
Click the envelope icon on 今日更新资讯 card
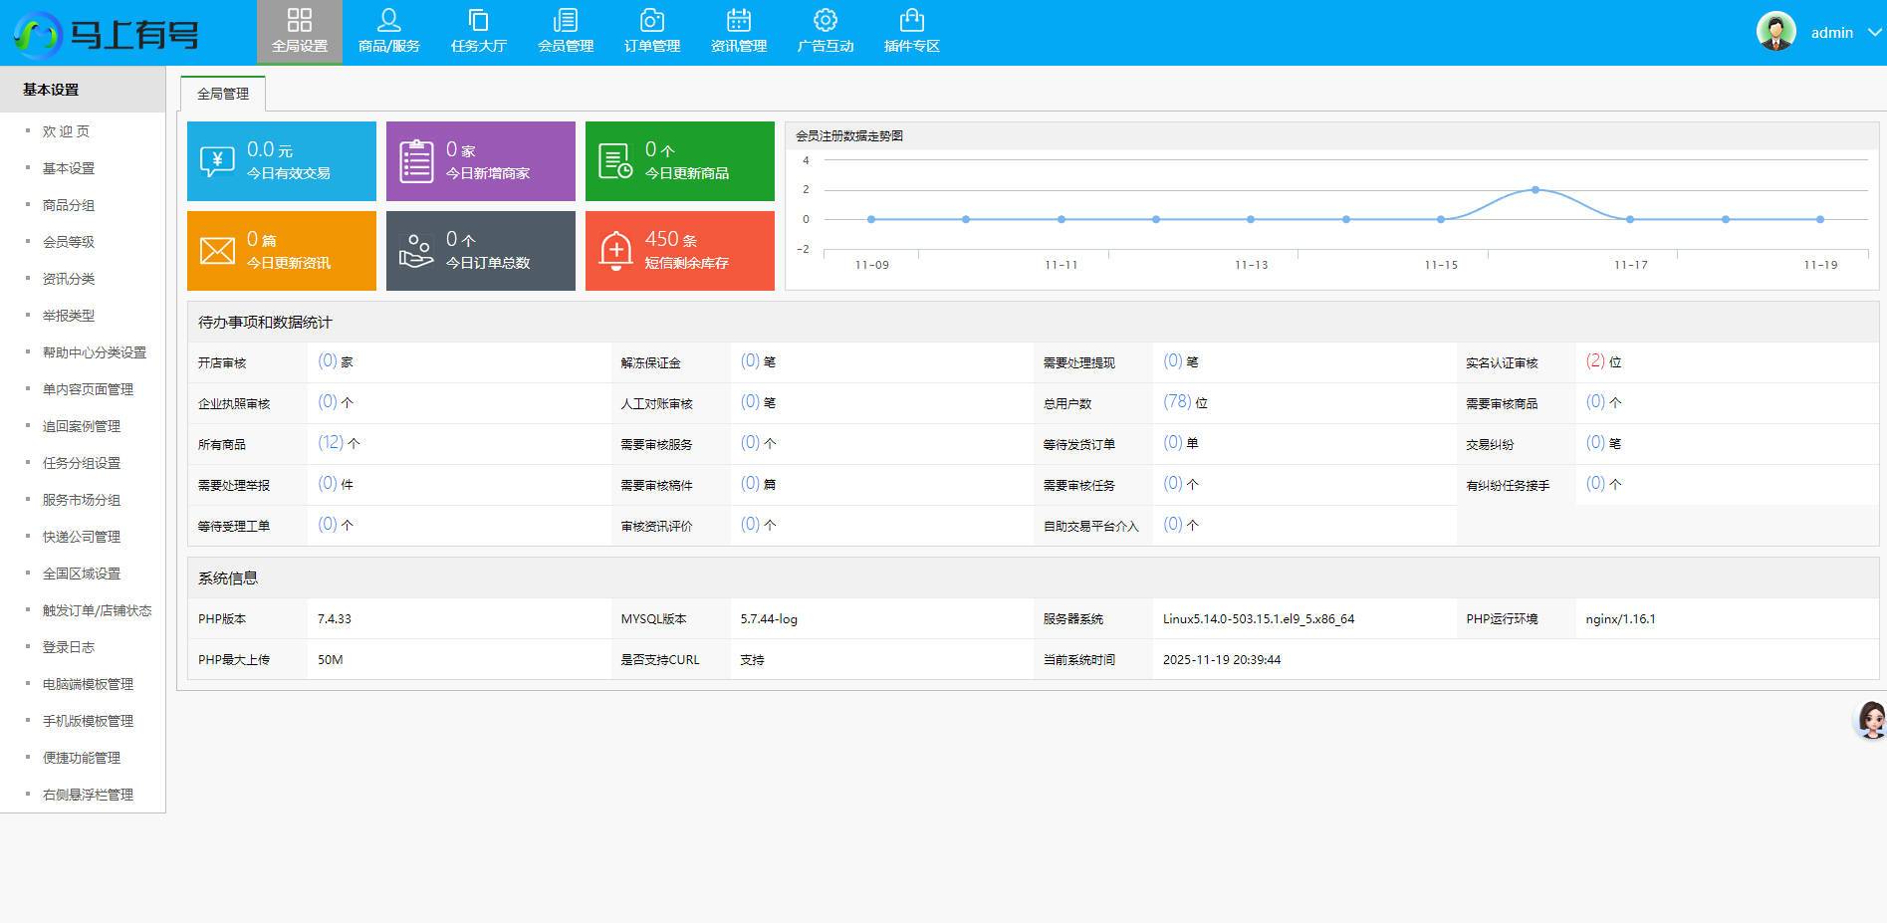point(217,249)
